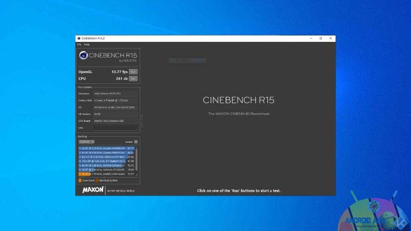Select ranking row 6 with GeForce GT 620
411x231 pixels.
107,169
